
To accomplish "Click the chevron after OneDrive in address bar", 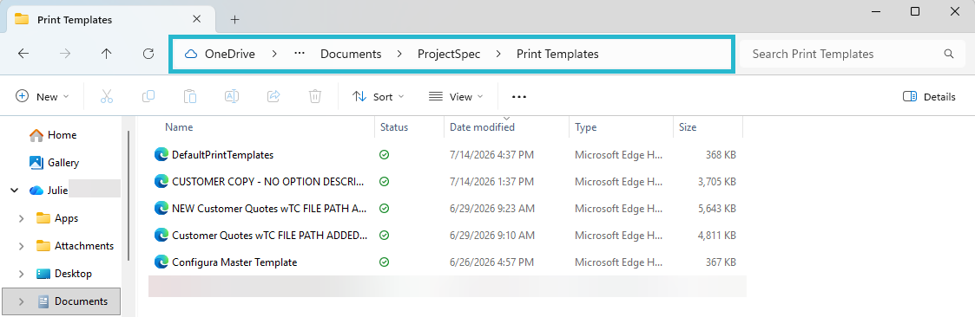I will tap(274, 54).
